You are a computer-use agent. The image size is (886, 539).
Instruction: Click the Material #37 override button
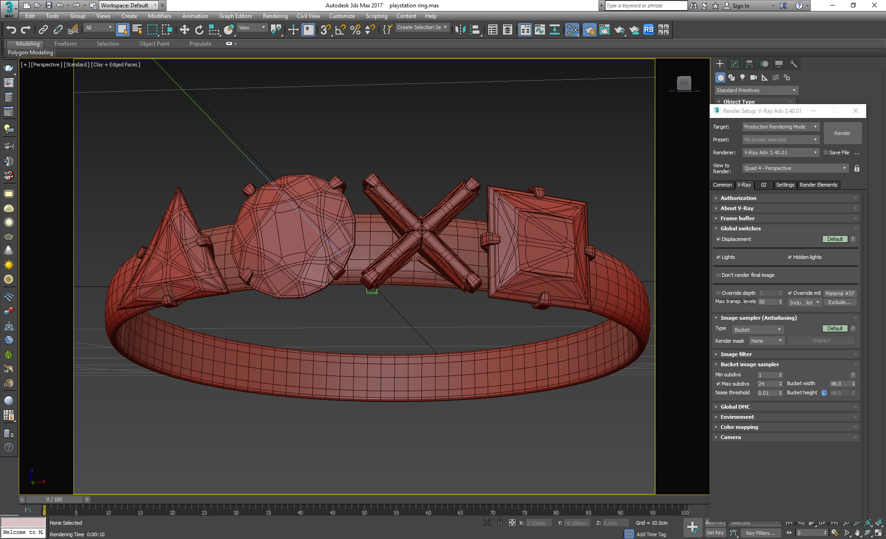839,293
